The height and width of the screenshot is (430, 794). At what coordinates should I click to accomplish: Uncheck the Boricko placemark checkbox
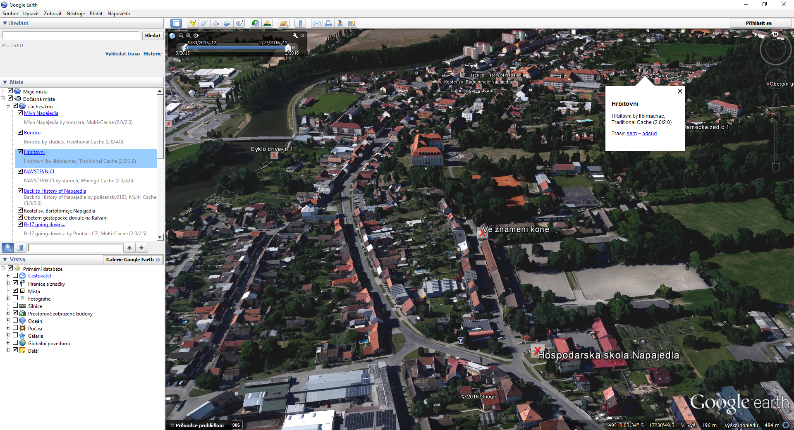pos(20,132)
